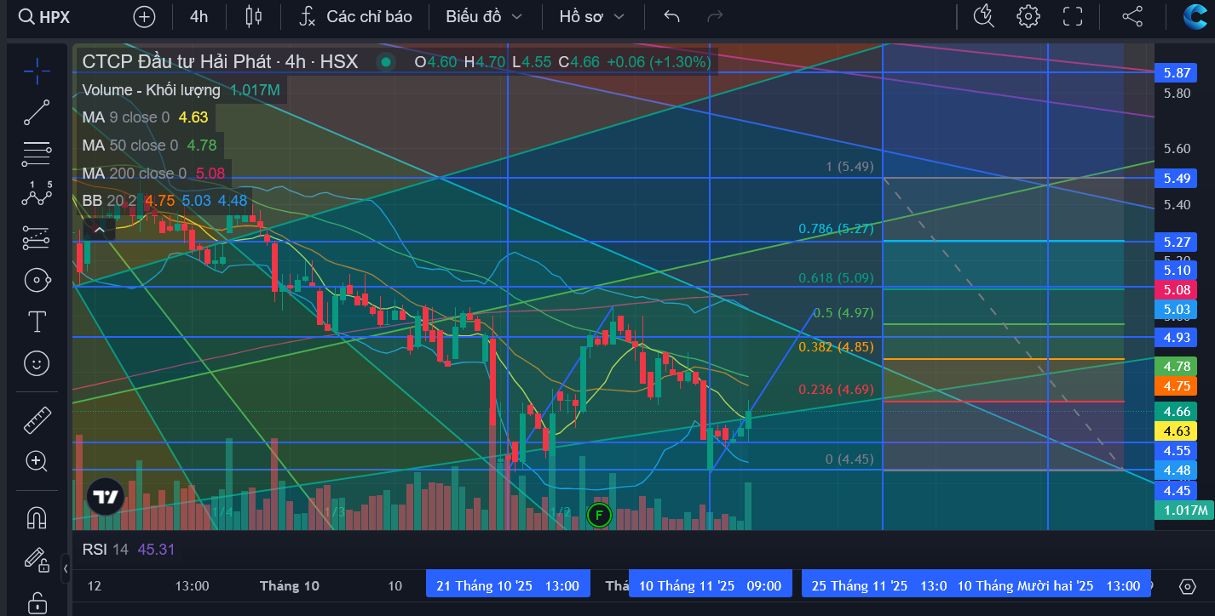Open chart settings gear

click(1028, 16)
